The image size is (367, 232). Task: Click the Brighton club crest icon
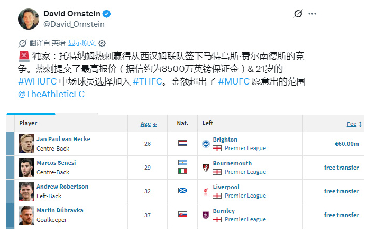206,144
